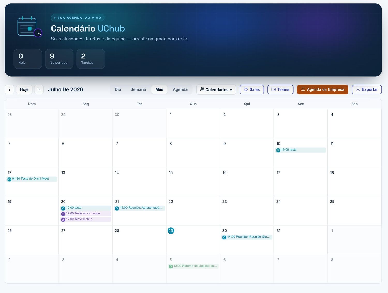Screen dimensions: 388x293
Task: Click the video icon on Teste do Omni Meet
Action: 9,179
